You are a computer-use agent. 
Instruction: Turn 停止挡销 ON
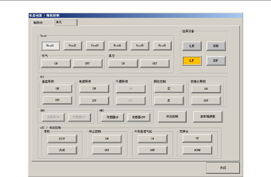(x=107, y=139)
